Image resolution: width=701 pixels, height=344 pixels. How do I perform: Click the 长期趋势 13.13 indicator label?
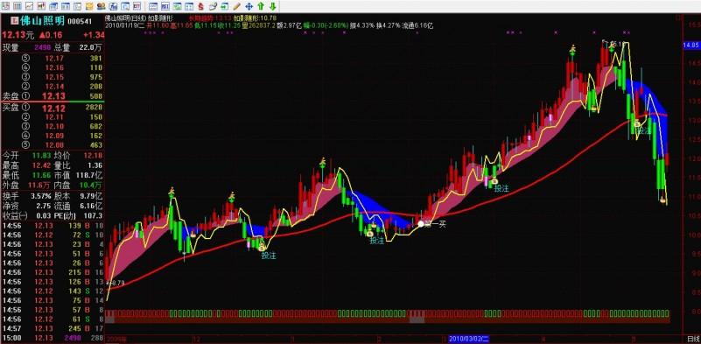(210, 18)
